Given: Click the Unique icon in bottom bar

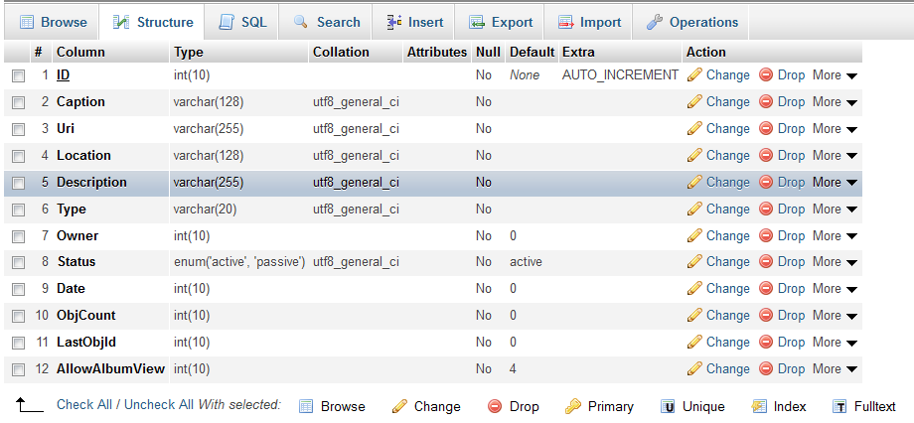Looking at the screenshot, I should tap(669, 406).
